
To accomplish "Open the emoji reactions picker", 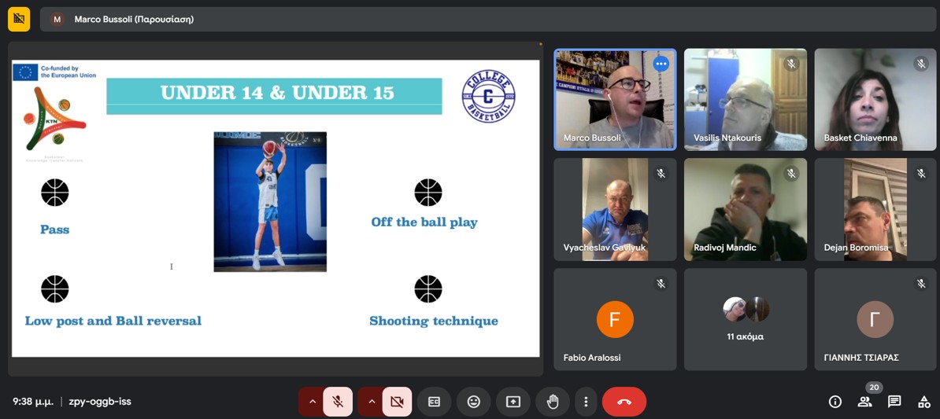I will tap(473, 402).
